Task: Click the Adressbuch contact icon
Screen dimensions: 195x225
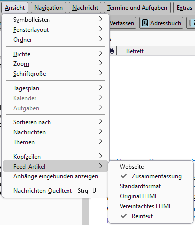Action: [145, 23]
